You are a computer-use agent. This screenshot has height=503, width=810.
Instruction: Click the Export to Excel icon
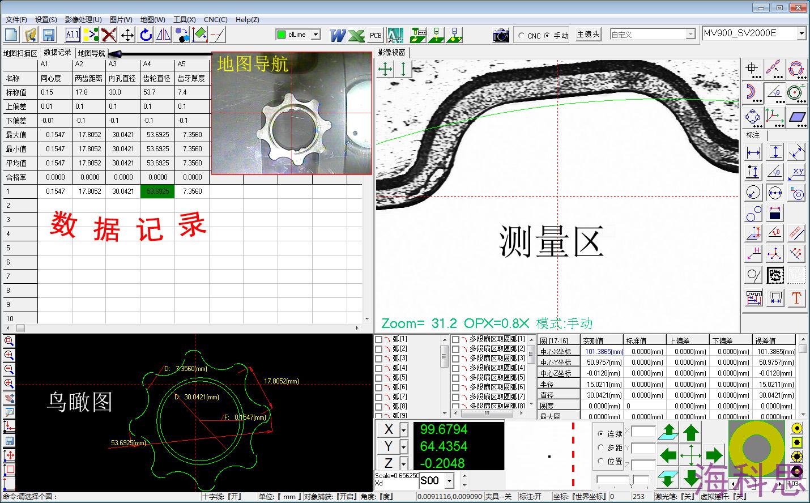(356, 35)
